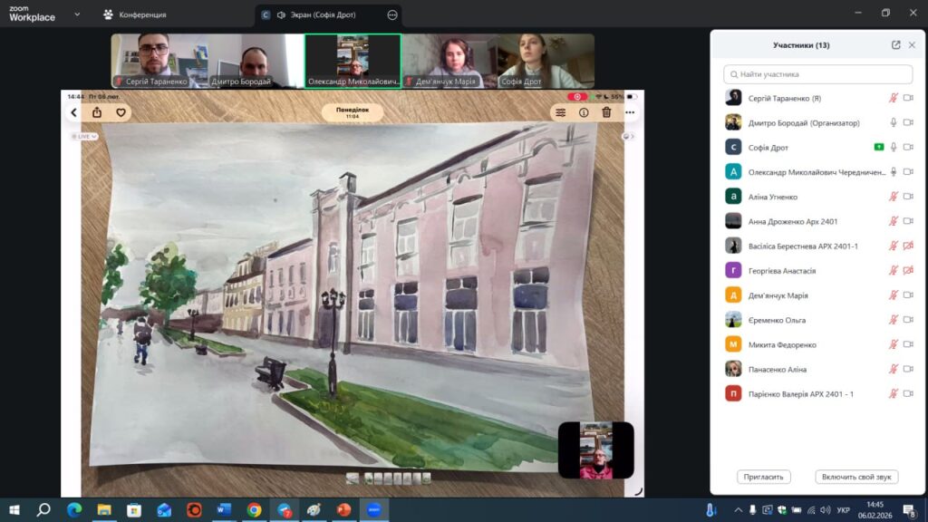928x522 pixels.
Task: Click the Пригласить button
Action: pyautogui.click(x=764, y=477)
